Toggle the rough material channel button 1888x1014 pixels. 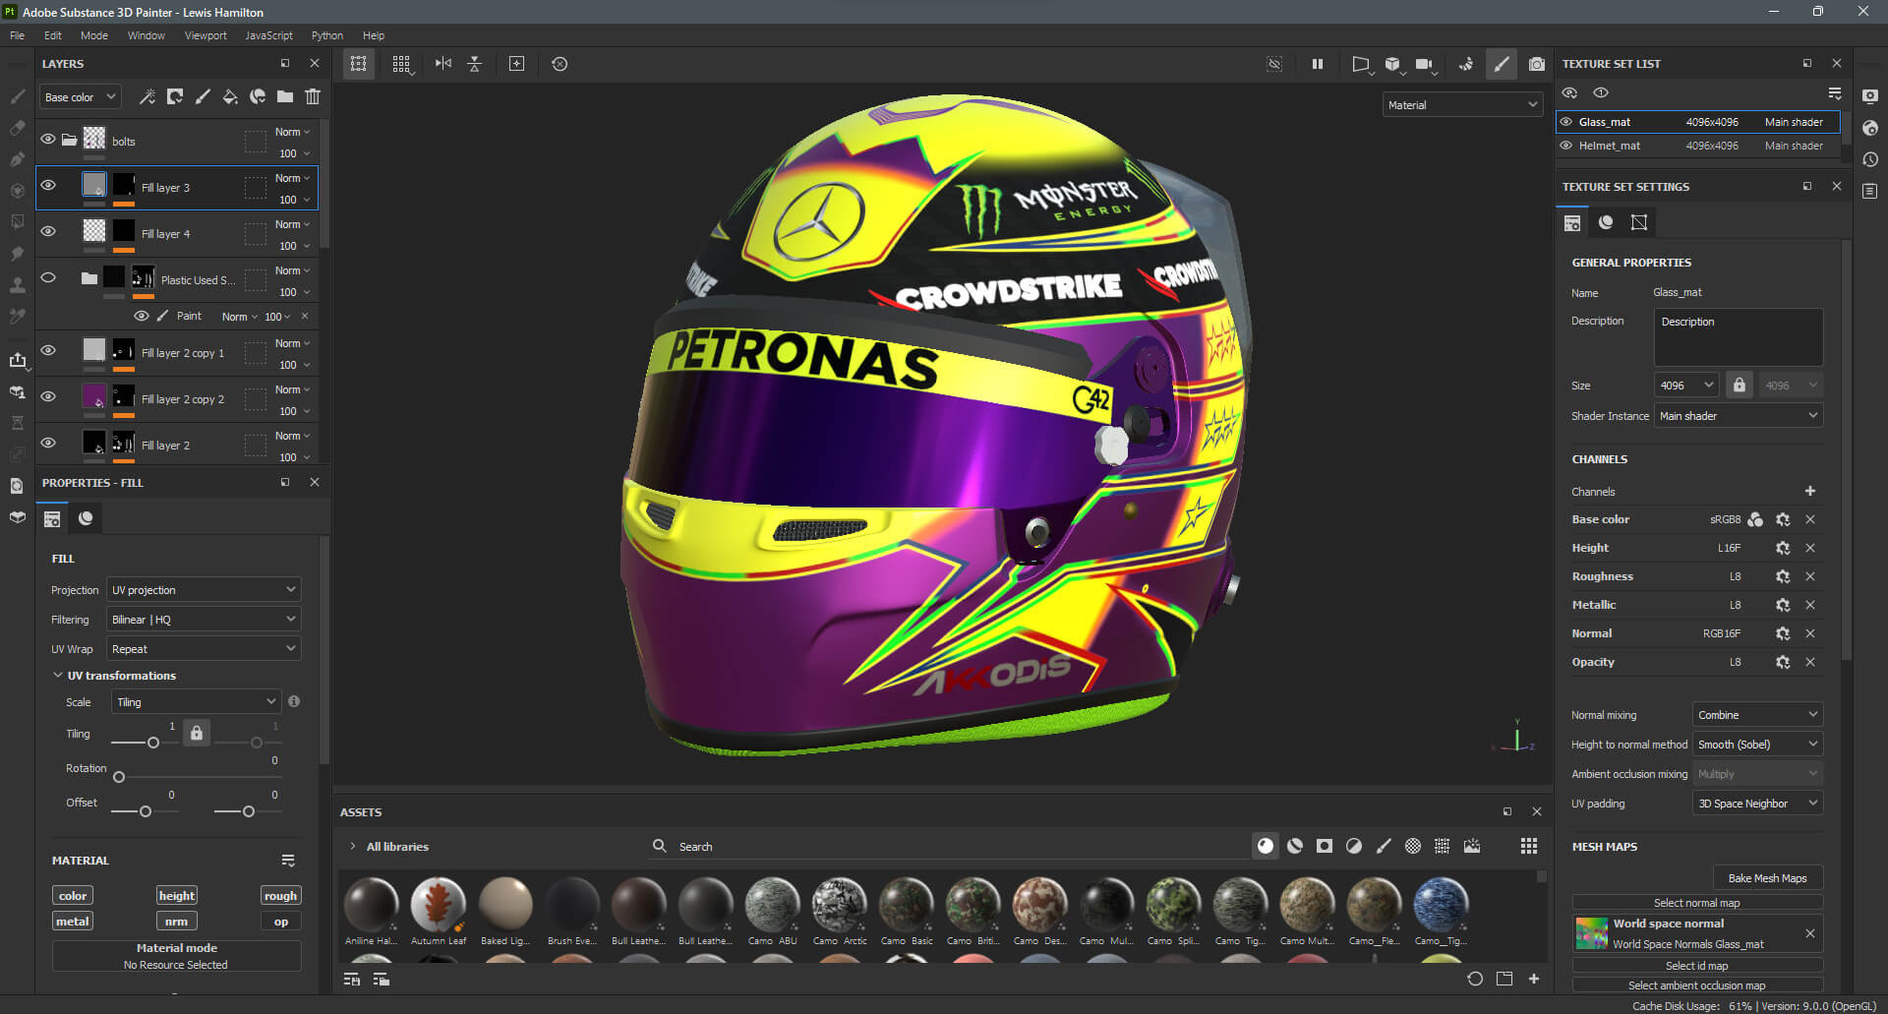click(280, 896)
